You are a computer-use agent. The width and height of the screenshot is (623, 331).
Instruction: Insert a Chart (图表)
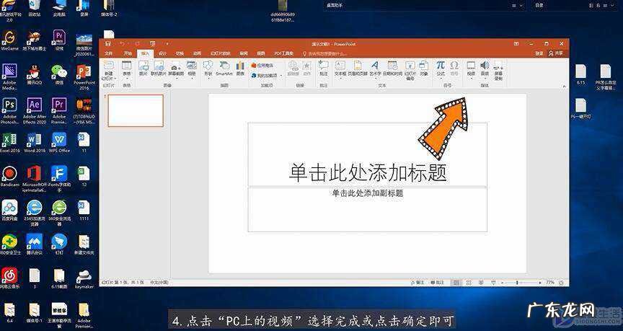click(x=240, y=69)
